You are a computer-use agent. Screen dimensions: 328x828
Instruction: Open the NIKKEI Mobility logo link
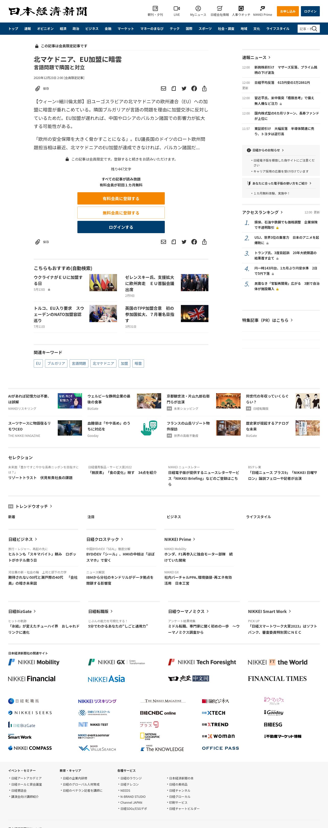click(34, 662)
